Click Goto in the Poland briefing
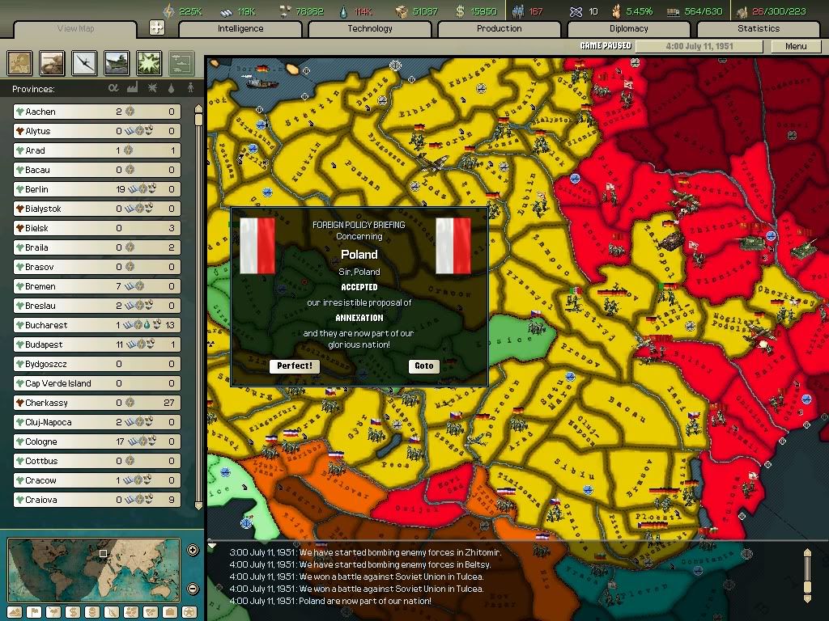This screenshot has width=829, height=621. pyautogui.click(x=424, y=365)
